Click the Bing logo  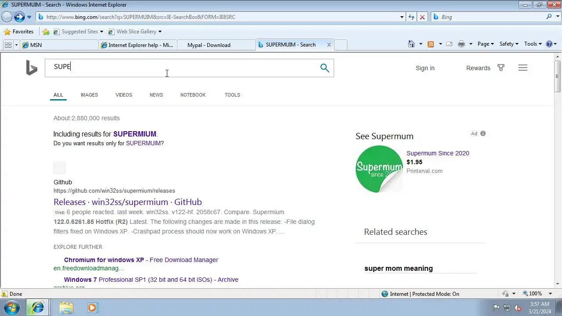(32, 68)
